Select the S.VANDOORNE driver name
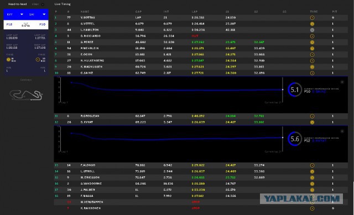The width and height of the screenshot is (354, 215). click(x=91, y=183)
